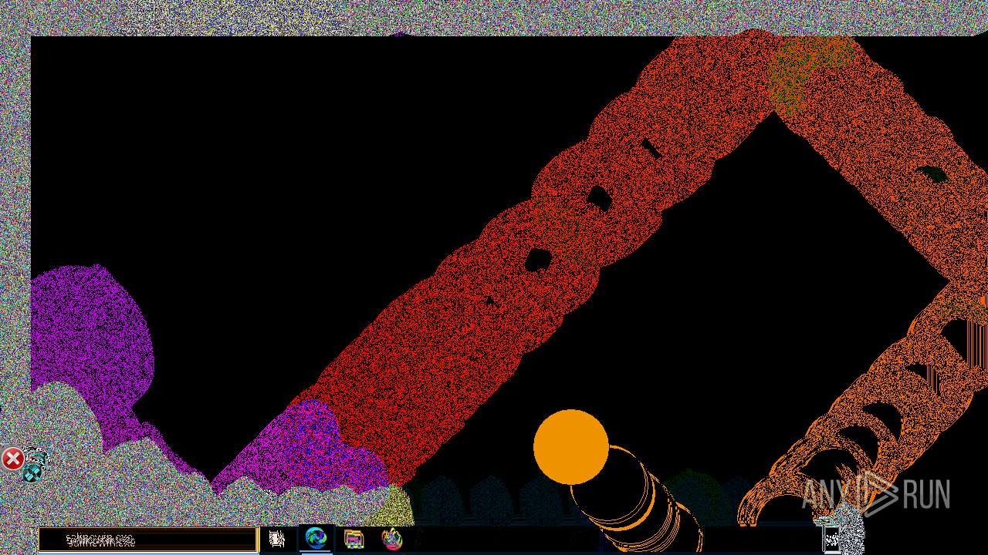Open Microsoft Edge from the taskbar

tap(316, 538)
